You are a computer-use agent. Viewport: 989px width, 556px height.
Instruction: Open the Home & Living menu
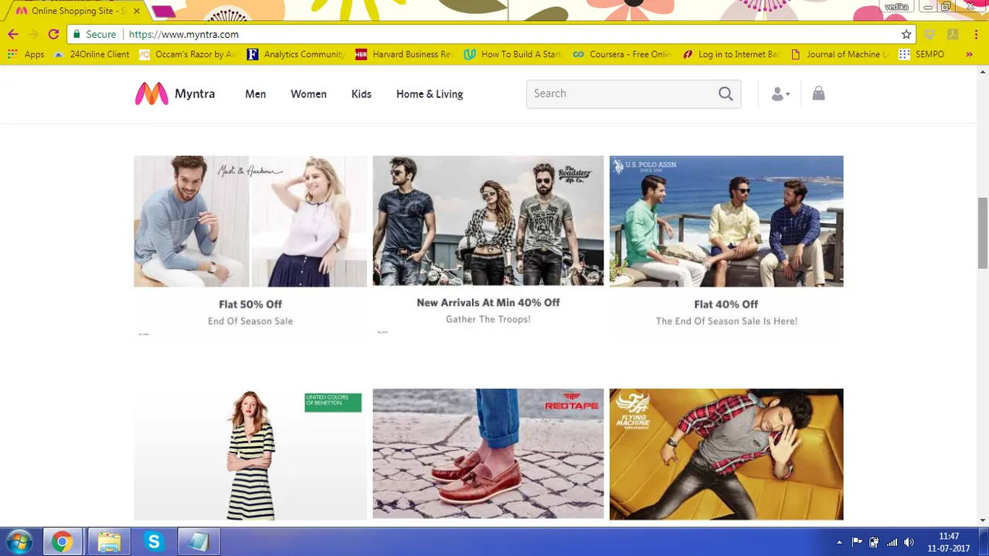tap(430, 94)
